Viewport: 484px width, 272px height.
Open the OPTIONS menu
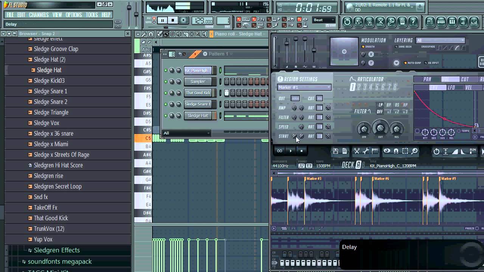pyautogui.click(x=73, y=15)
